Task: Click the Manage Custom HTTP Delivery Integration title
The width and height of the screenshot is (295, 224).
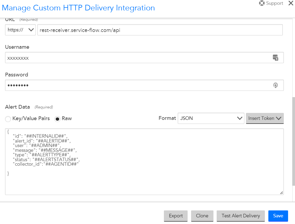Action: click(78, 8)
